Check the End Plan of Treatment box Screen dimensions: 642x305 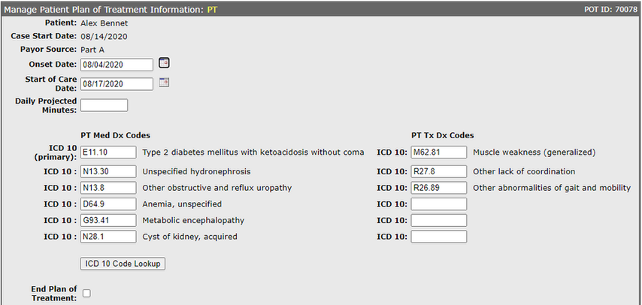tap(86, 293)
